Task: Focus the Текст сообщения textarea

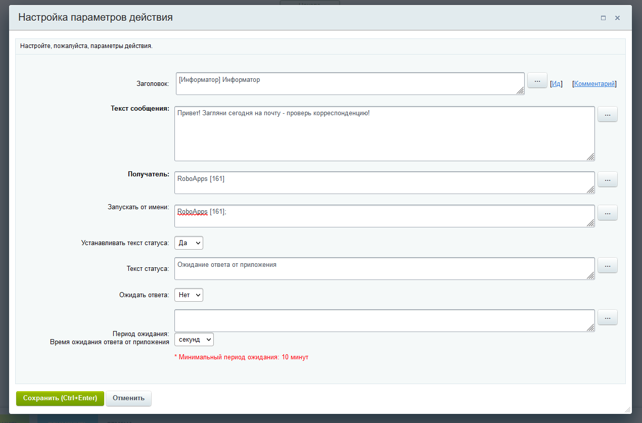Action: [384, 133]
